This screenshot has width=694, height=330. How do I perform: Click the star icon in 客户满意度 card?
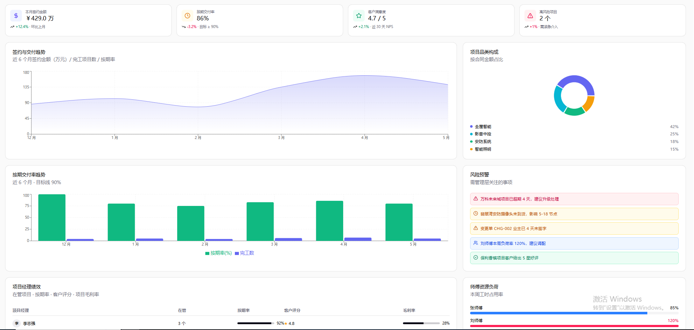coord(358,16)
